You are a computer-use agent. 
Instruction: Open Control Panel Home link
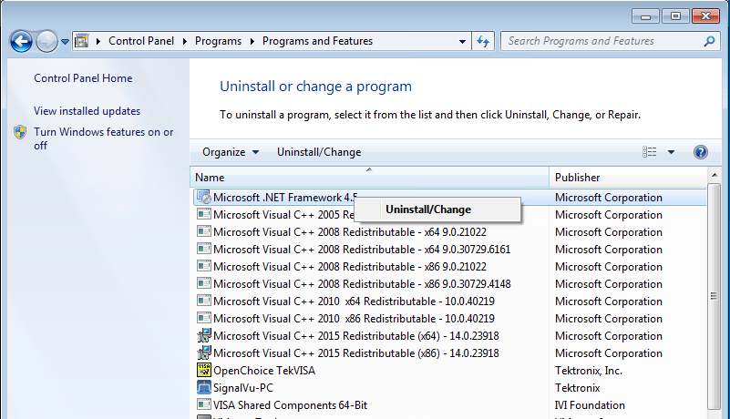[83, 78]
